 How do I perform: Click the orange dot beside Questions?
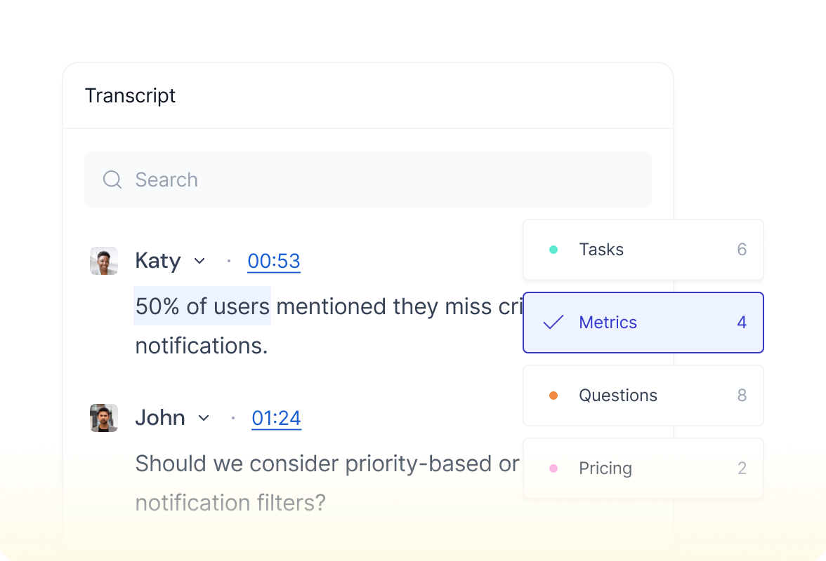553,396
